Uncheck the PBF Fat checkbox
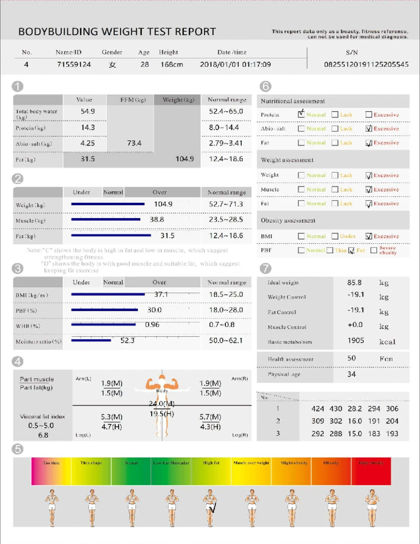This screenshot has height=544, width=420. tap(351, 250)
